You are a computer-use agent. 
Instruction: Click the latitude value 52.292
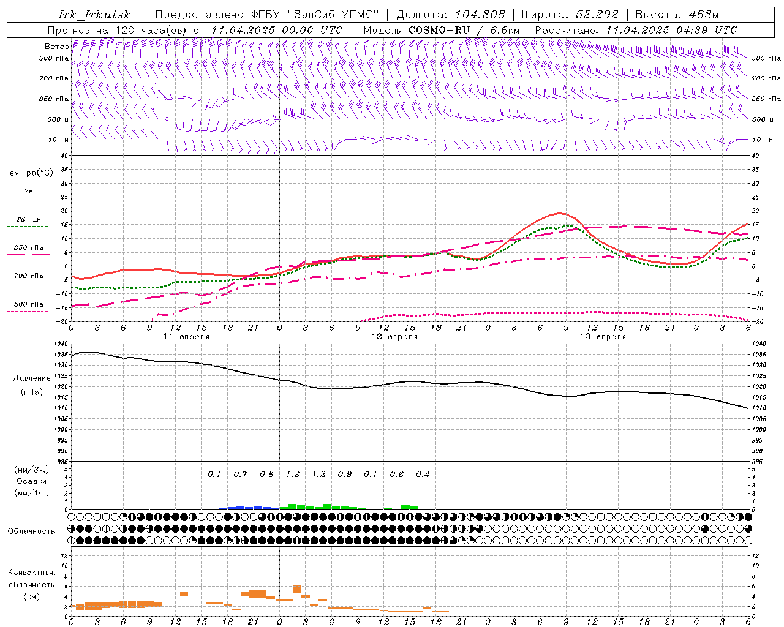[x=597, y=15]
